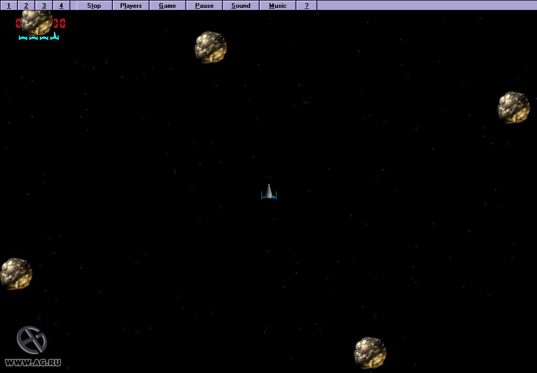The image size is (537, 373).
Task: Choose the "4" button in the menu bar
Action: point(61,5)
